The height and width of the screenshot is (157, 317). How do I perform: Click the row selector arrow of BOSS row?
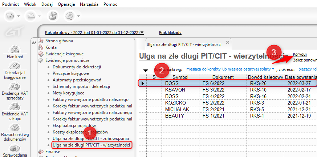(143, 83)
